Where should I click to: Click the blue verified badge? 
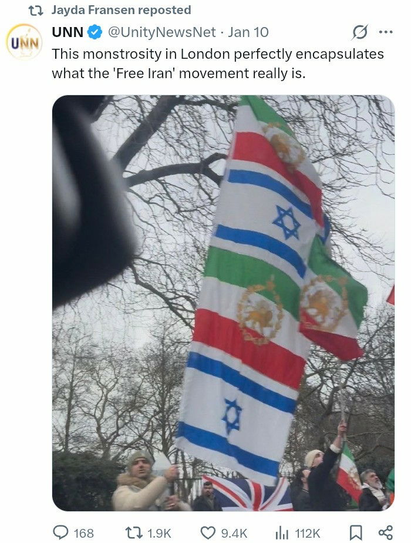pyautogui.click(x=95, y=32)
